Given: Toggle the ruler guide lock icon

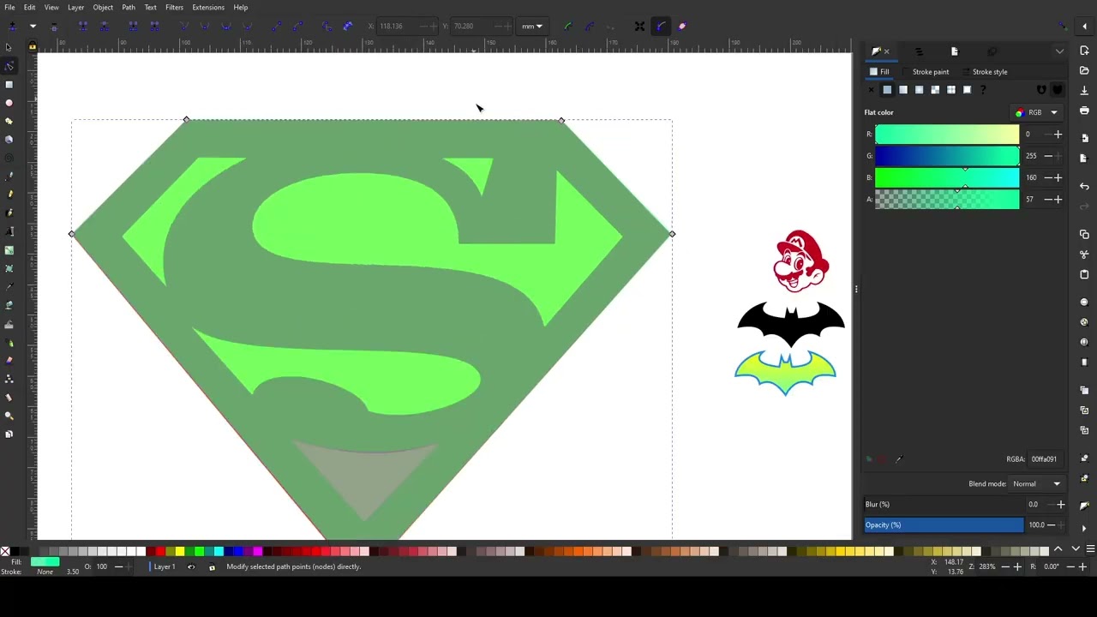Looking at the screenshot, I should click(33, 46).
